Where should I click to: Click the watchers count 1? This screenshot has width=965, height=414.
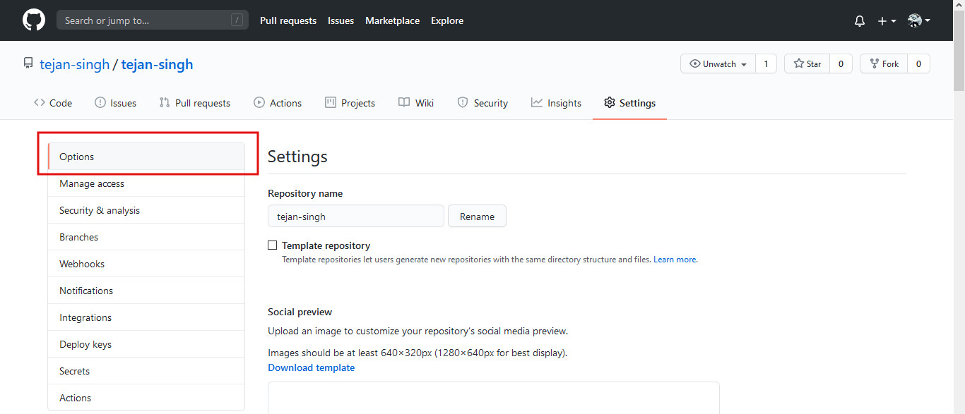(x=766, y=63)
